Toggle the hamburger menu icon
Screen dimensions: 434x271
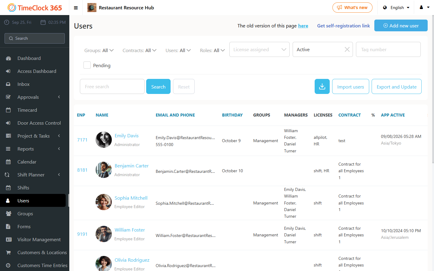[x=76, y=8]
